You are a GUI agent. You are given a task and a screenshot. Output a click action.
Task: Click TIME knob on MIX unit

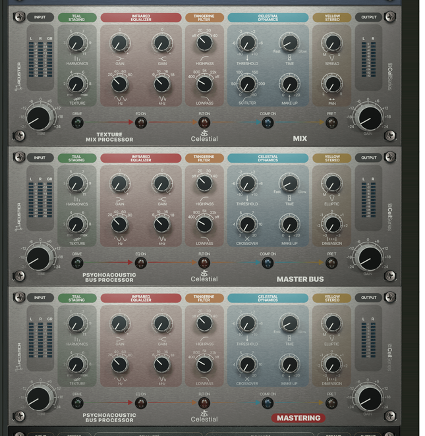coord(289,43)
